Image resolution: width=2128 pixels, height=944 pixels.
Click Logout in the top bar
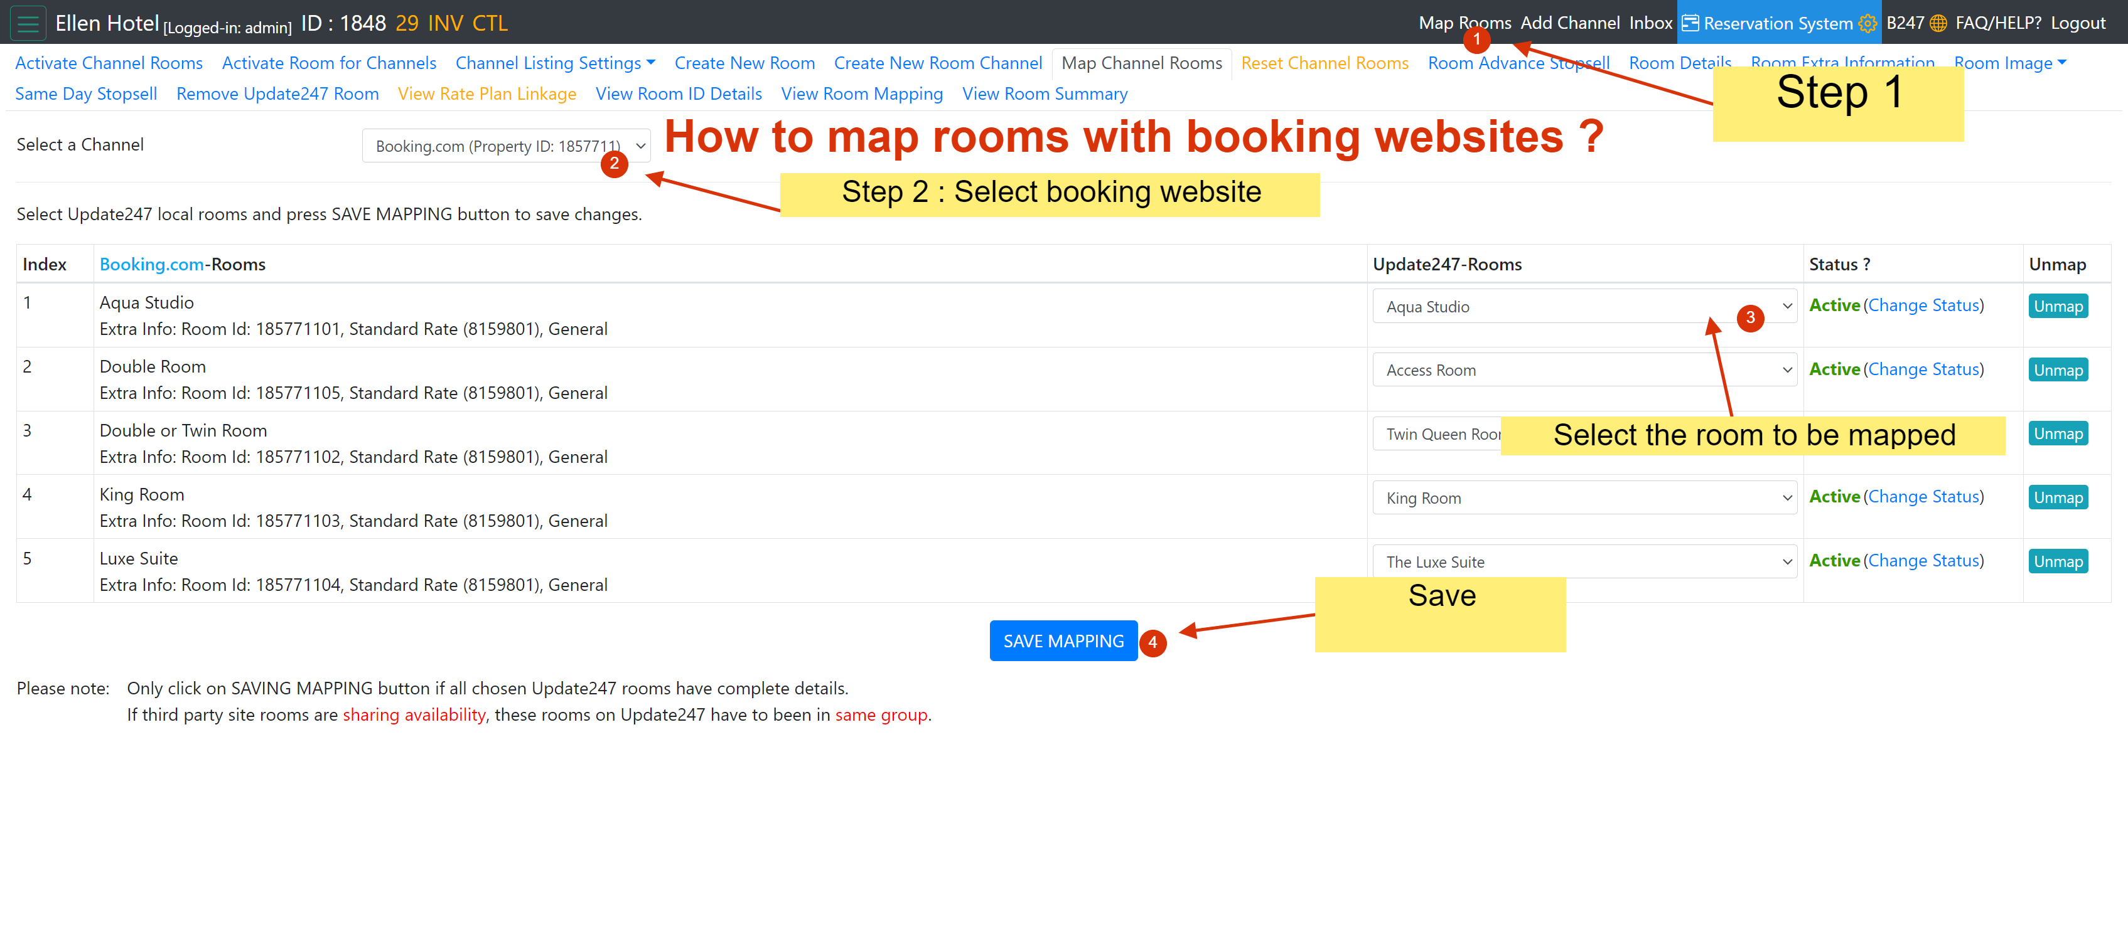(x=2078, y=23)
